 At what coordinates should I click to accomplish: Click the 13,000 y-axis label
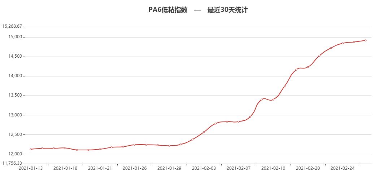[x=16, y=115]
